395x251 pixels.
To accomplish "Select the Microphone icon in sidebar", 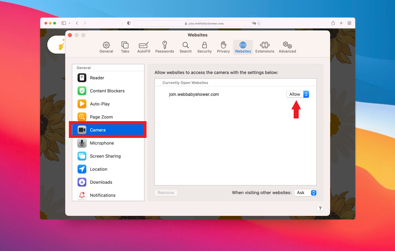I will pos(82,143).
